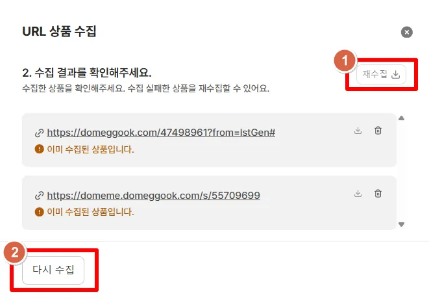Re-collect the 55709699 product via download icon
Screen dimensions: 429x299
coord(358,194)
